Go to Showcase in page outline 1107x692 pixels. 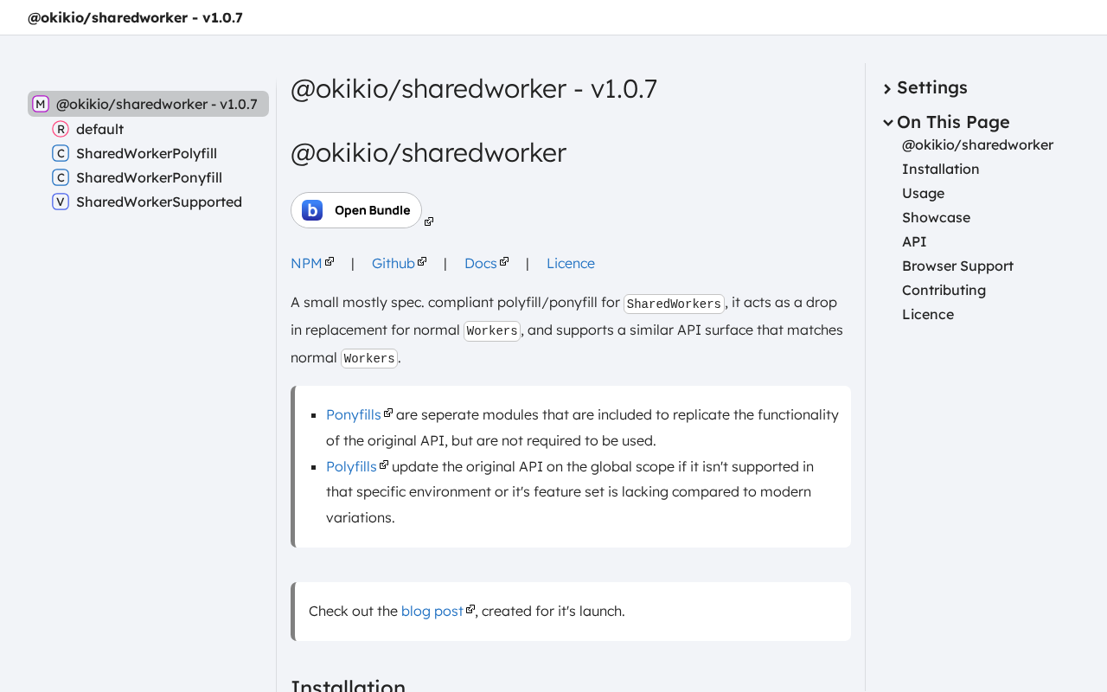pyautogui.click(x=936, y=217)
